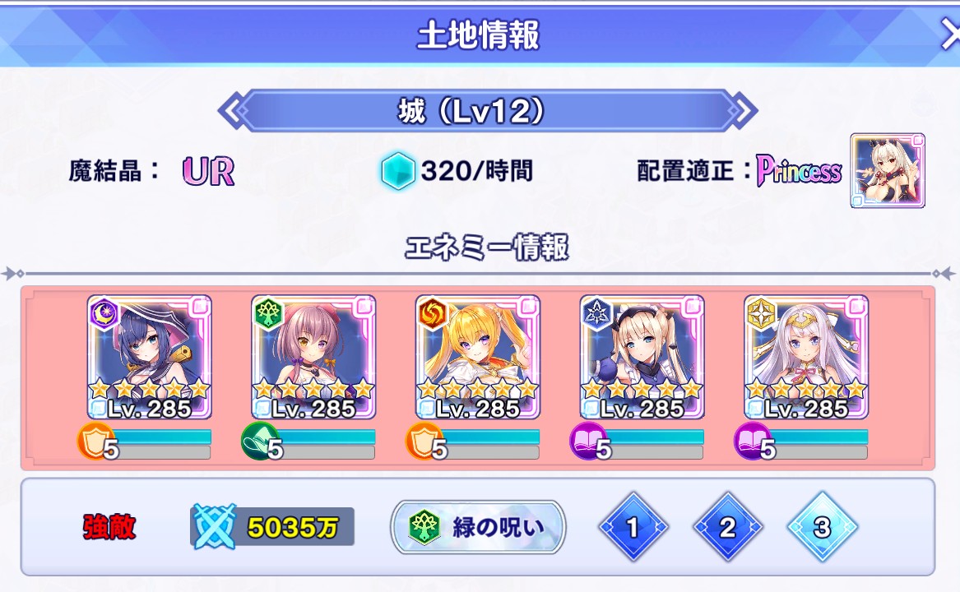
Task: Click the ice star element badge on enemy
Action: (596, 313)
